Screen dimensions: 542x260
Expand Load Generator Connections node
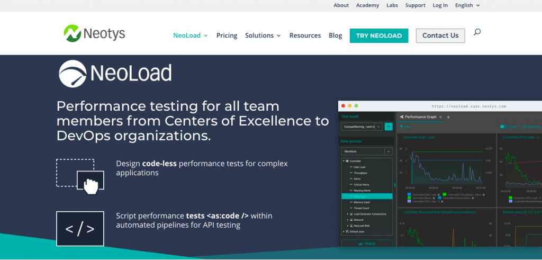[347, 214]
